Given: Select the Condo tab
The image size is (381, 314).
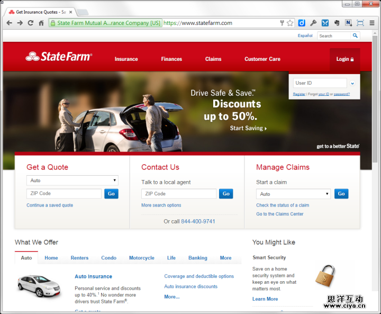Looking at the screenshot, I should coord(108,258).
